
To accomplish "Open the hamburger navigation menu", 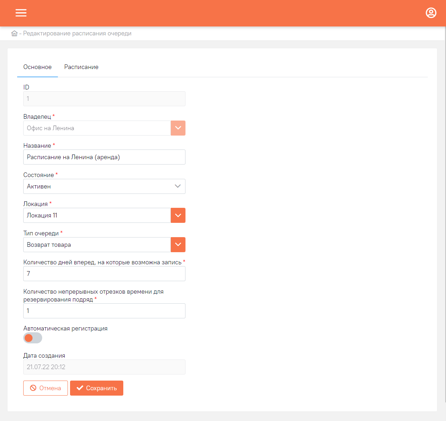I will point(21,13).
